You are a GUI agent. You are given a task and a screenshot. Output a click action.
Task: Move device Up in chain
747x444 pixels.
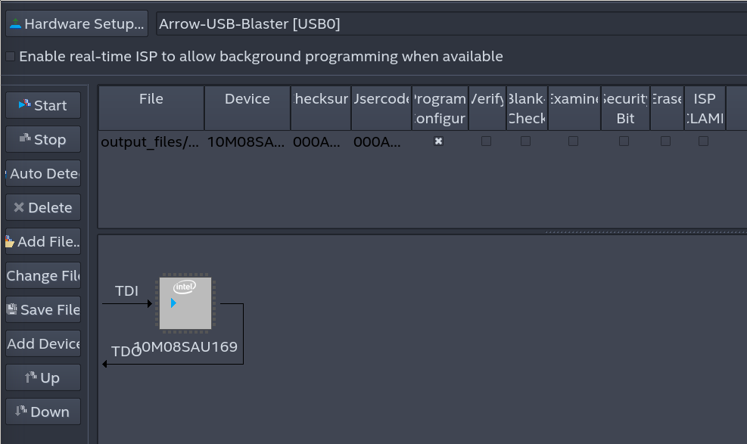43,377
